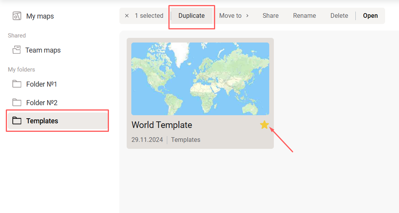Click the World Template map thumbnail
This screenshot has height=213, width=399.
click(200, 79)
